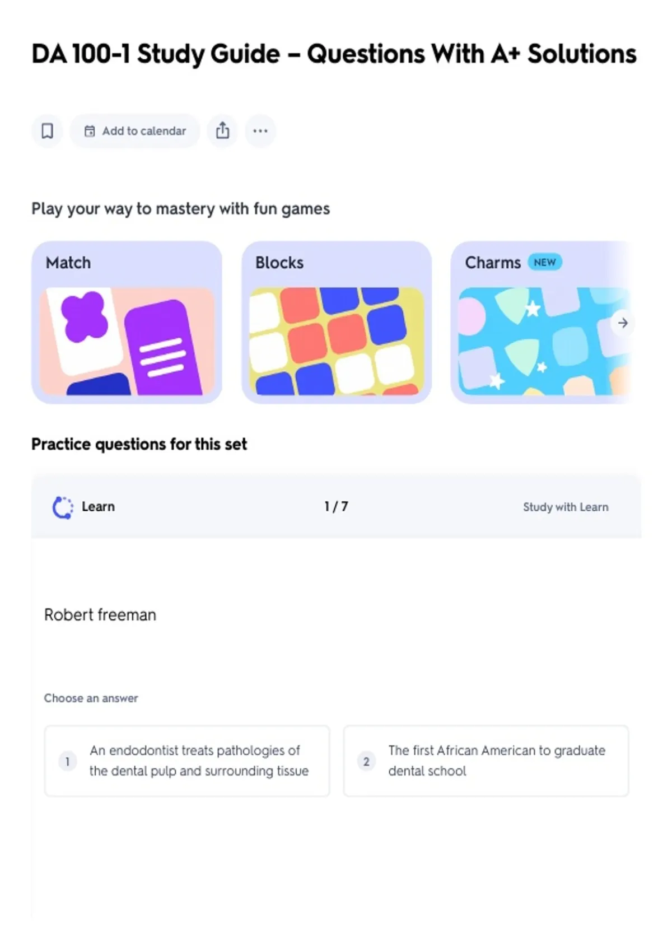
Task: Open the Match game card
Action: (127, 323)
